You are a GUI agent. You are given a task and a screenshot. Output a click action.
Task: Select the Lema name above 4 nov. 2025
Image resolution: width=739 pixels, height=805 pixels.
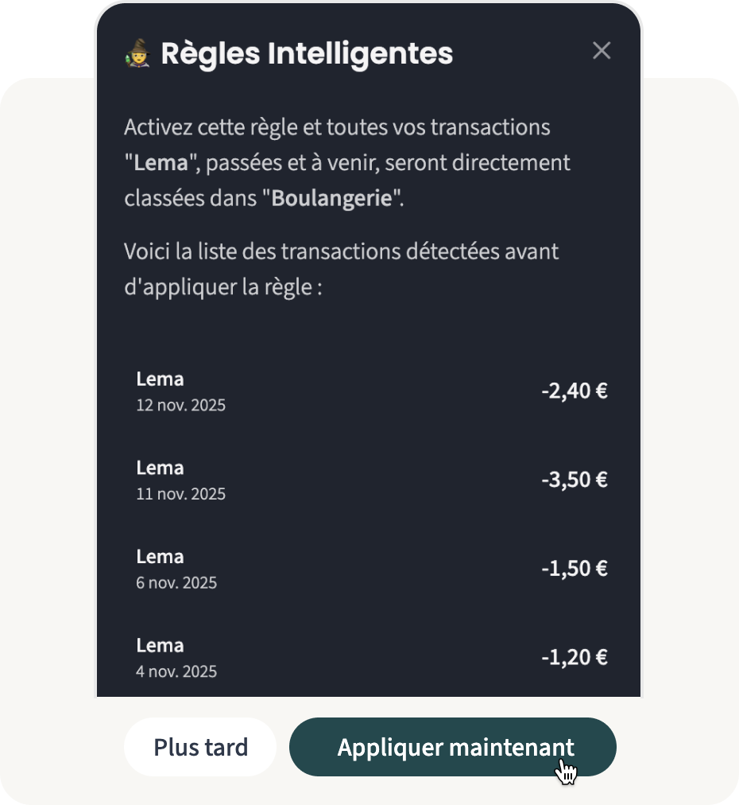(160, 645)
